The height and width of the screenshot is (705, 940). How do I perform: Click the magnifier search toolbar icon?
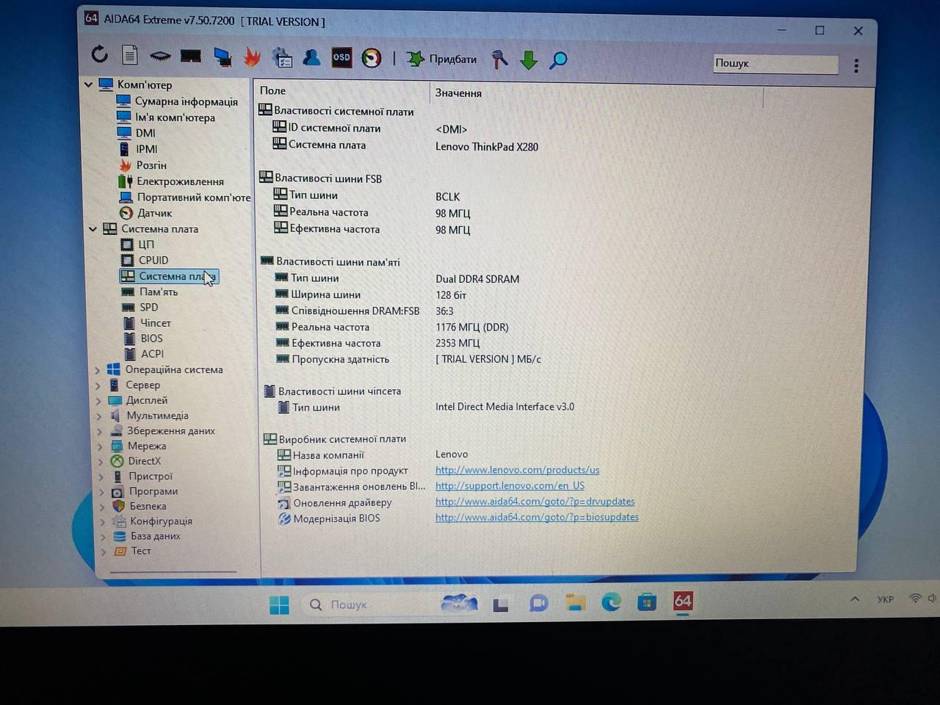pyautogui.click(x=558, y=59)
